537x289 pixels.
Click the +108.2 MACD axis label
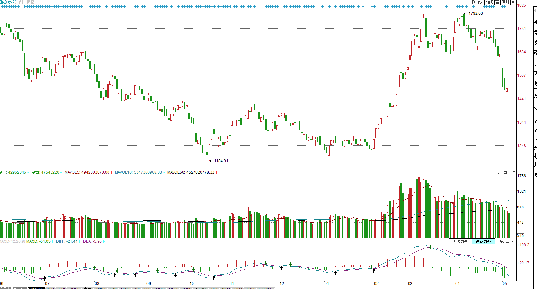click(x=523, y=245)
